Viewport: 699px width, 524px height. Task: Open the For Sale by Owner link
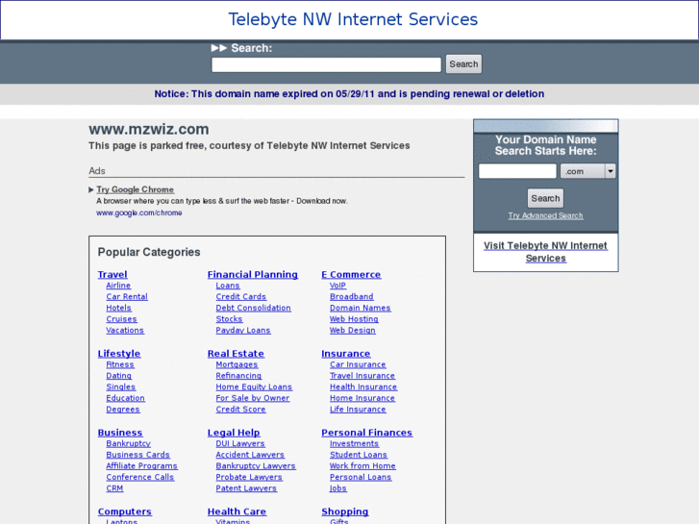252,398
